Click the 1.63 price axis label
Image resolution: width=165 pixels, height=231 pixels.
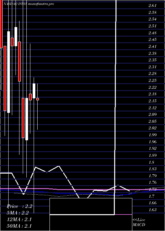pyautogui.click(x=152, y=210)
